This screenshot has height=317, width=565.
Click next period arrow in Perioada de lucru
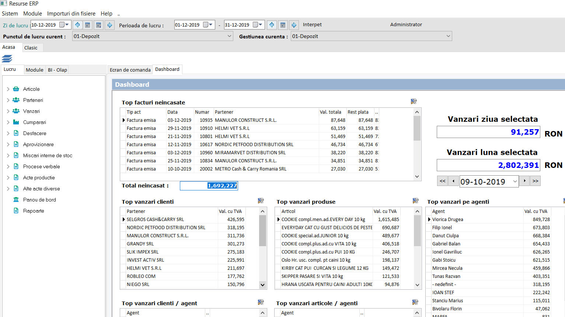(294, 25)
